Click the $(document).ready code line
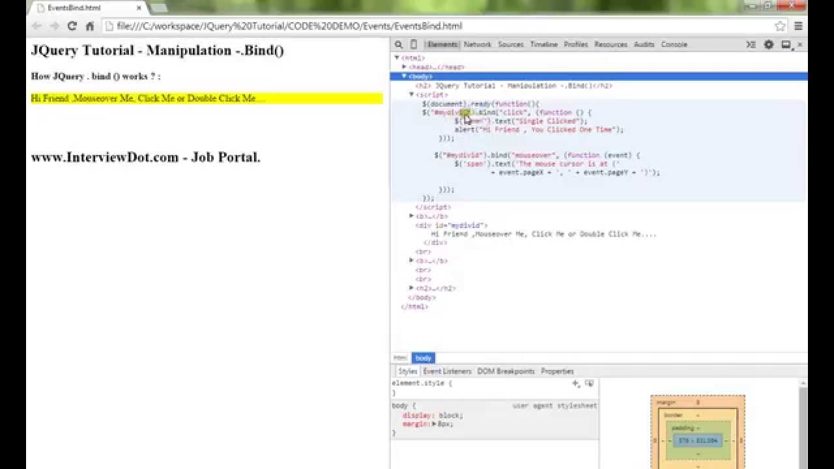The image size is (834, 469). click(481, 104)
